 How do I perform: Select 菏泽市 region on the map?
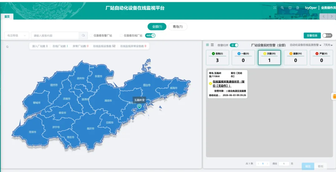pyautogui.click(x=32, y=132)
